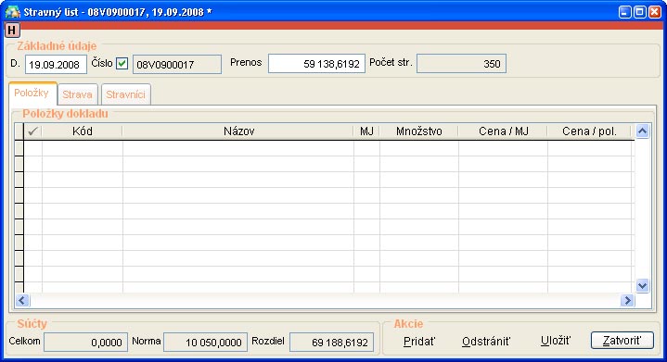Click the scroll up arrow in grid

pyautogui.click(x=642, y=131)
